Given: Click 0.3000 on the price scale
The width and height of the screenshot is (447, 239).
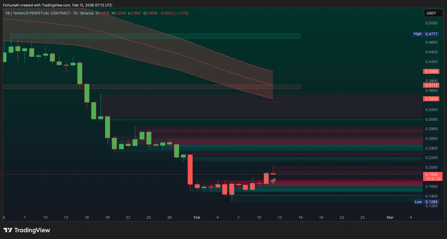Looking at the screenshot, I should coord(431,119).
